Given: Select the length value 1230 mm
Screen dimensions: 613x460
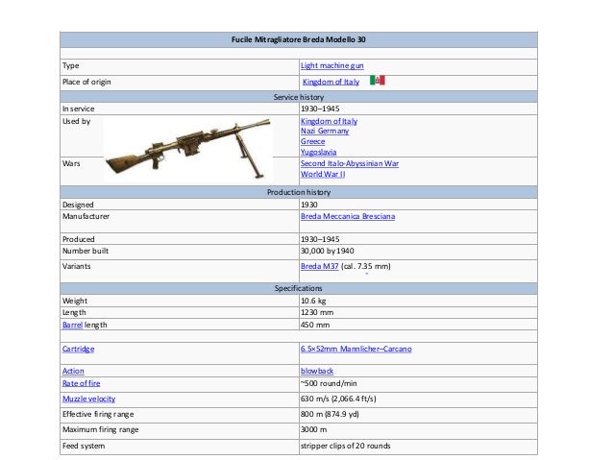Looking at the screenshot, I should click(x=317, y=313).
